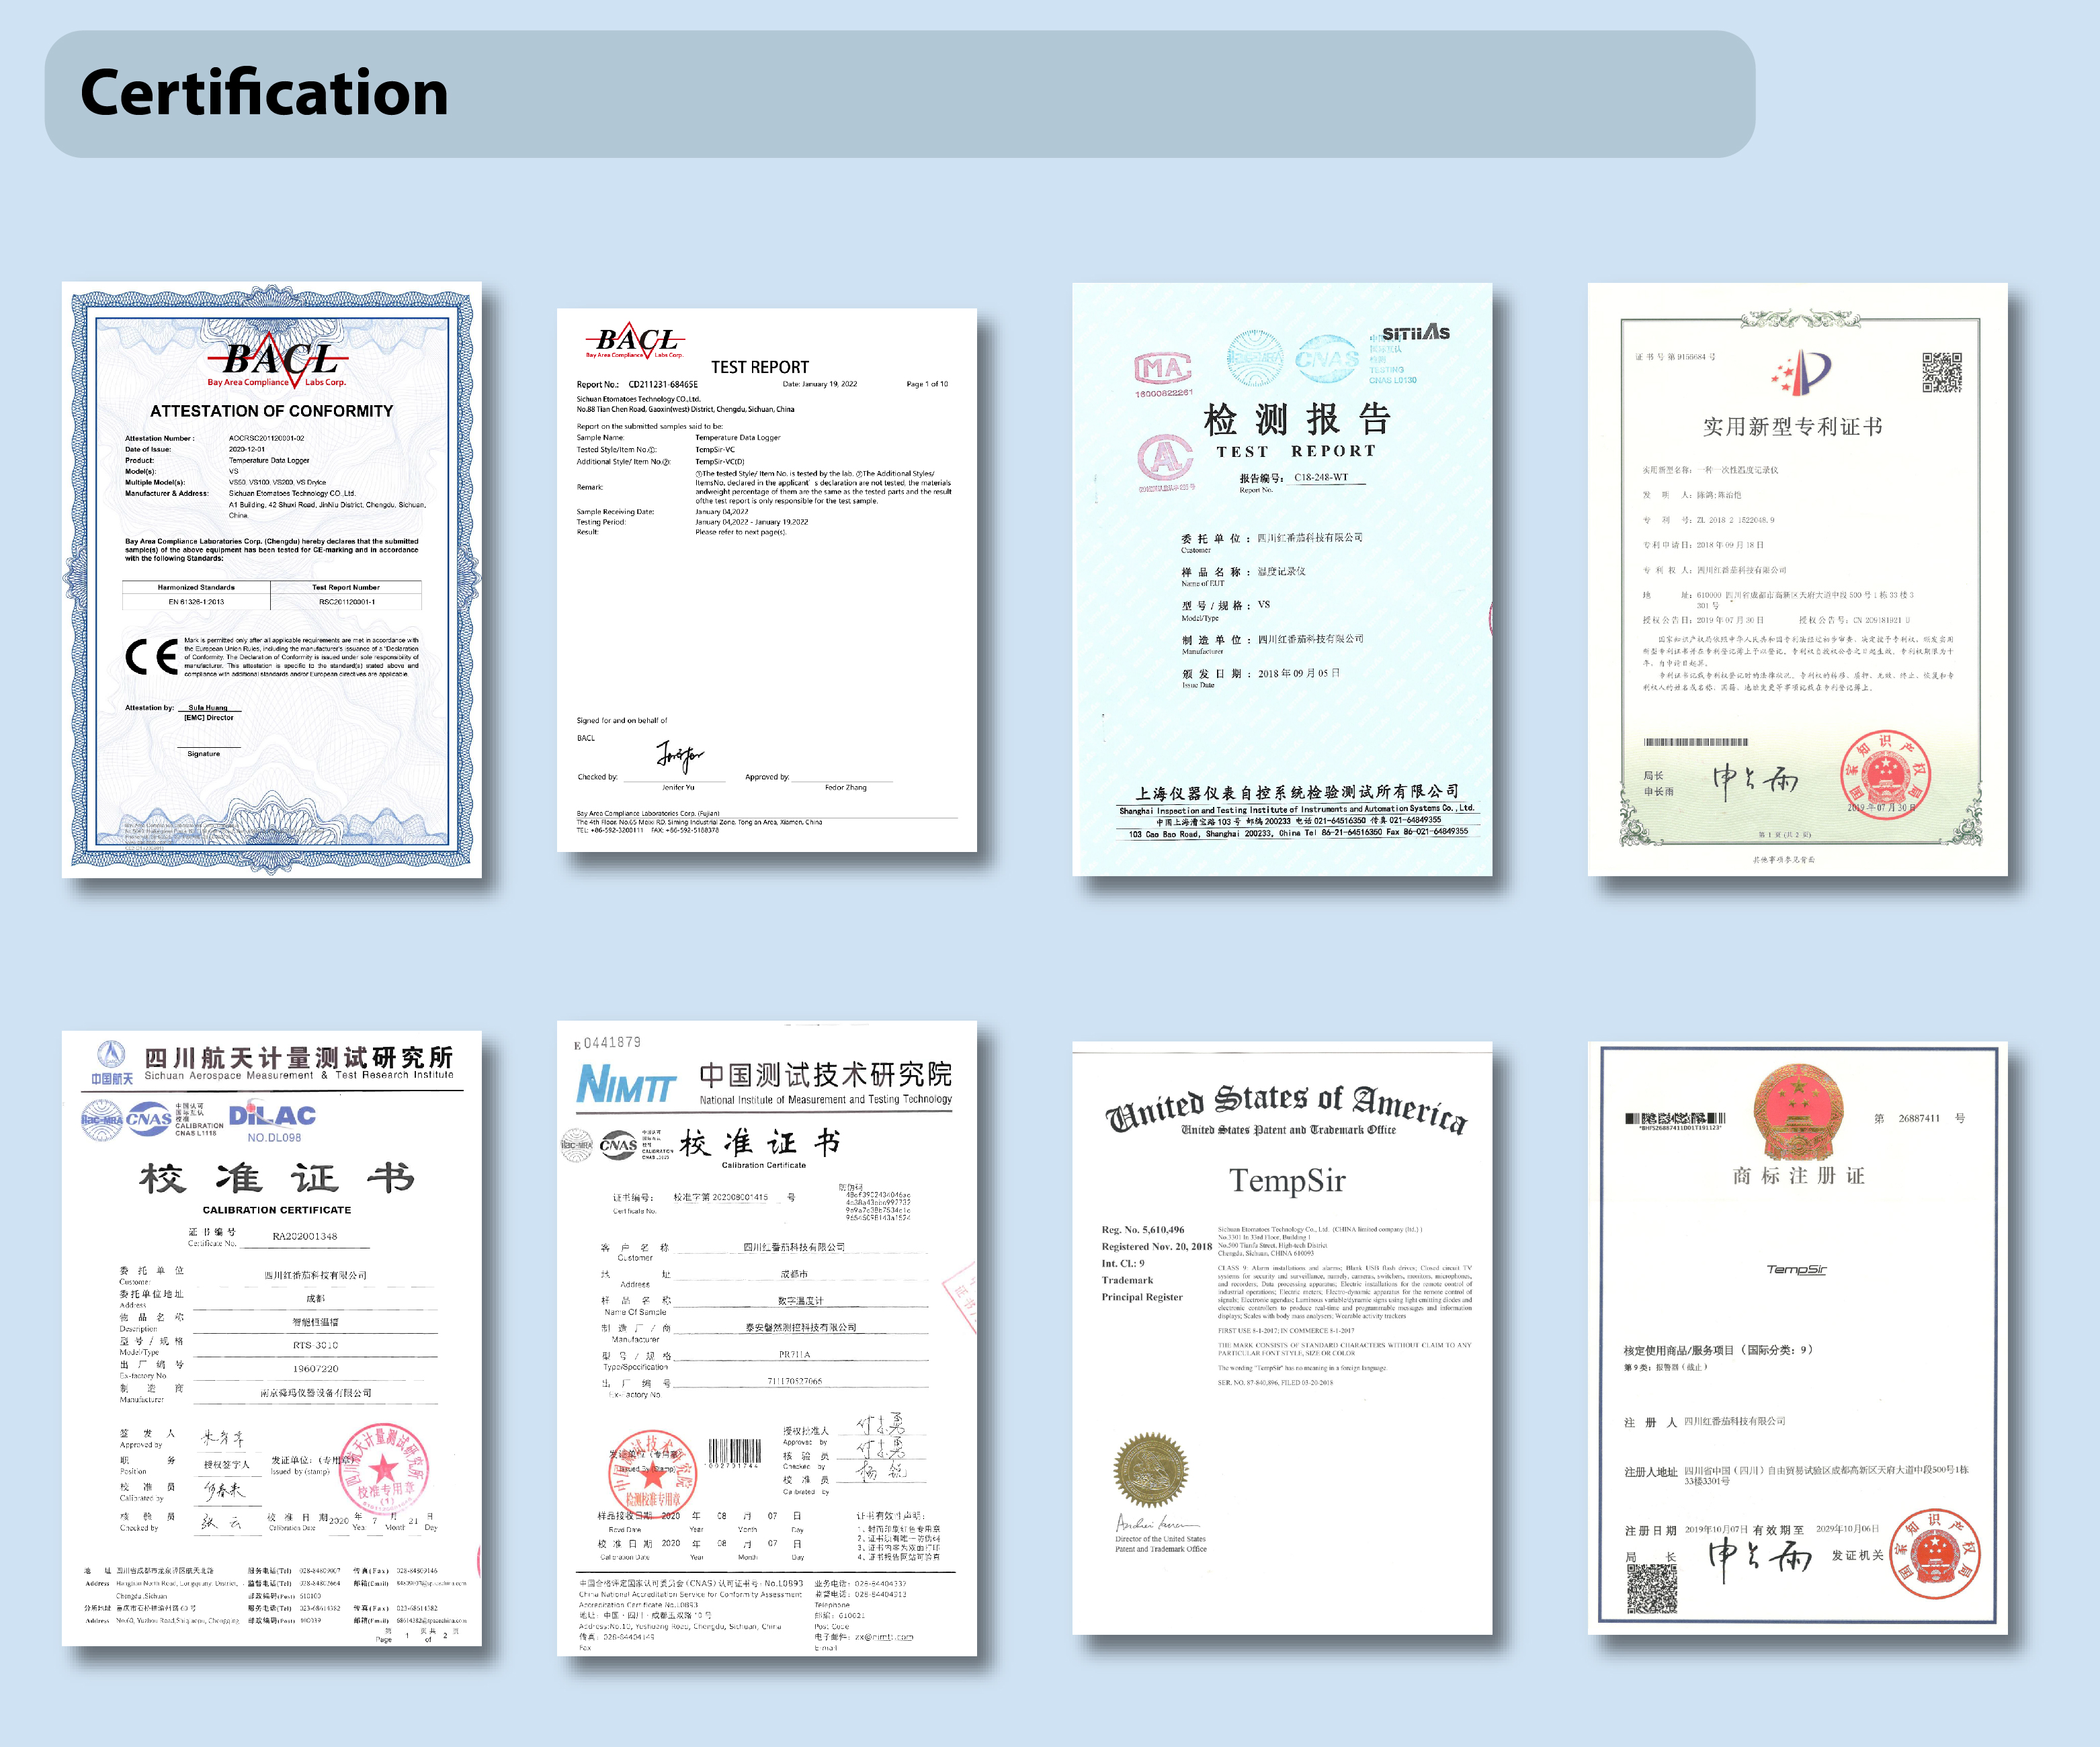Click the 'TEST REPORT' title on the BACL report
This screenshot has height=1747, width=2100.
760,367
